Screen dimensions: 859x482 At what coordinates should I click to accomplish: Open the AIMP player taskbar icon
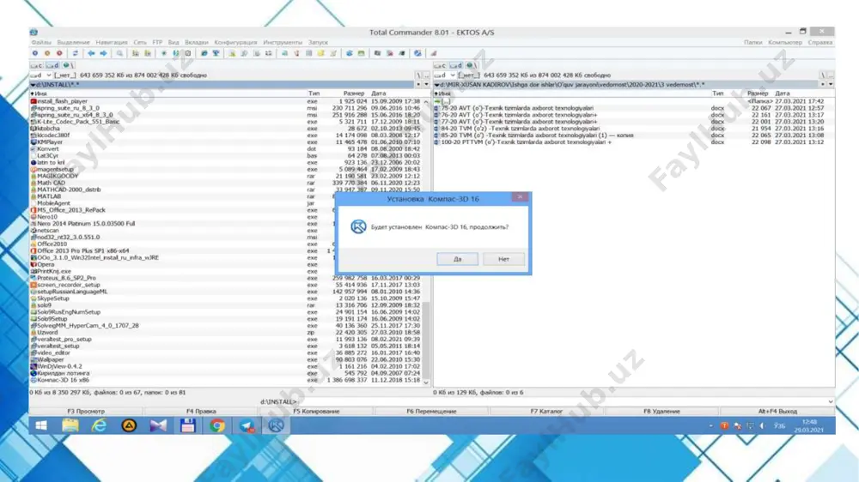[129, 425]
